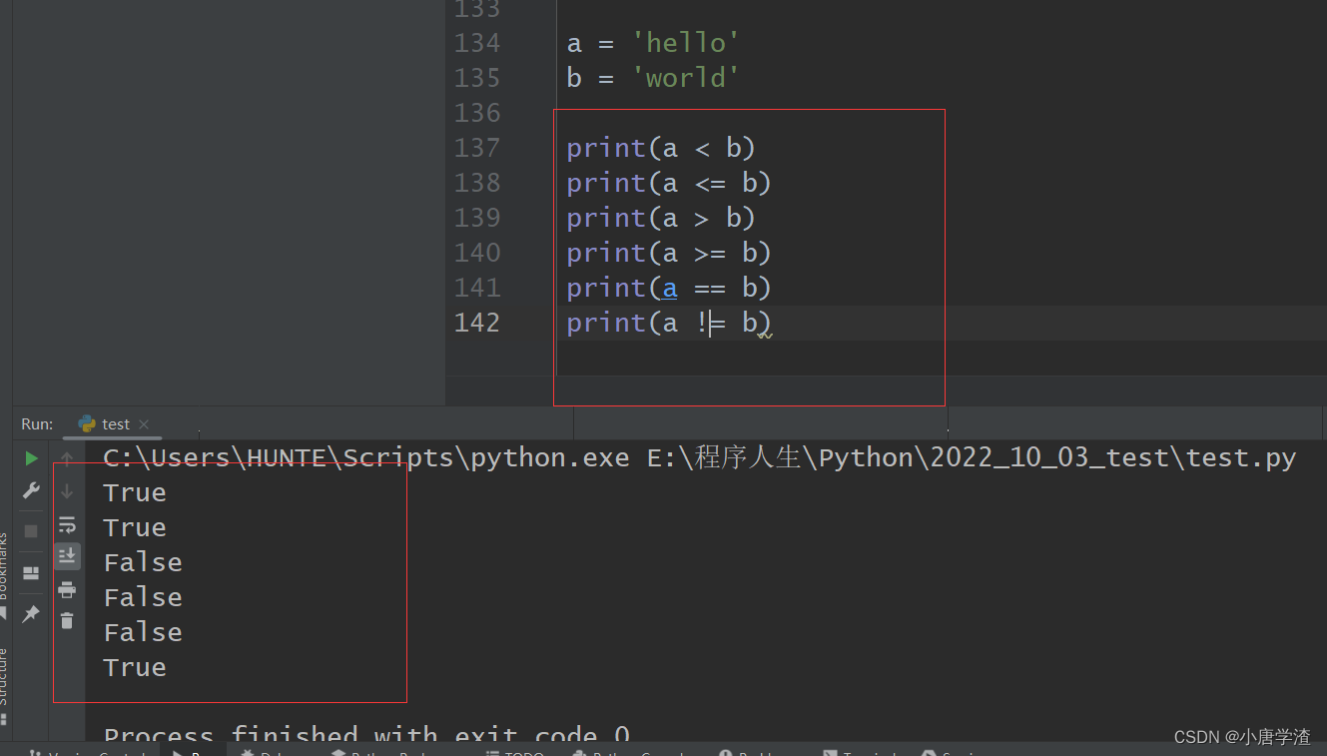Click line number 135 in the gutter

point(477,78)
